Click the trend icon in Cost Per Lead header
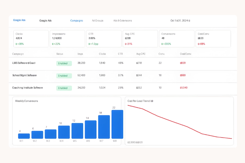 pos(152,101)
